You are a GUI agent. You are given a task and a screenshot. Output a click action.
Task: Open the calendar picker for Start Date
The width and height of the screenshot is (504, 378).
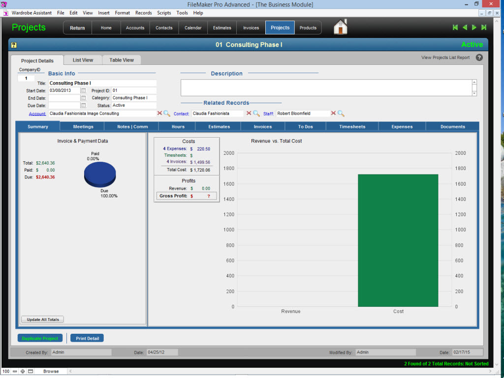pyautogui.click(x=83, y=90)
